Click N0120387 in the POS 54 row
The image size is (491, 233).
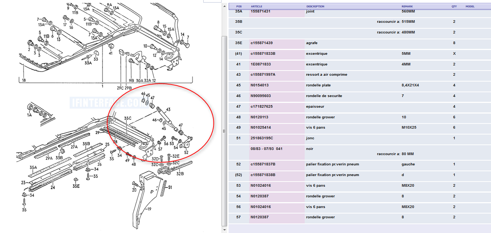259,196
